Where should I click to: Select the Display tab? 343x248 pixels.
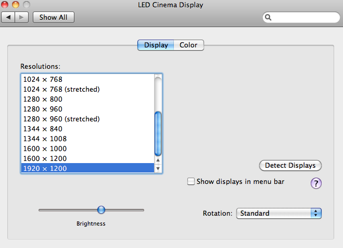point(156,45)
